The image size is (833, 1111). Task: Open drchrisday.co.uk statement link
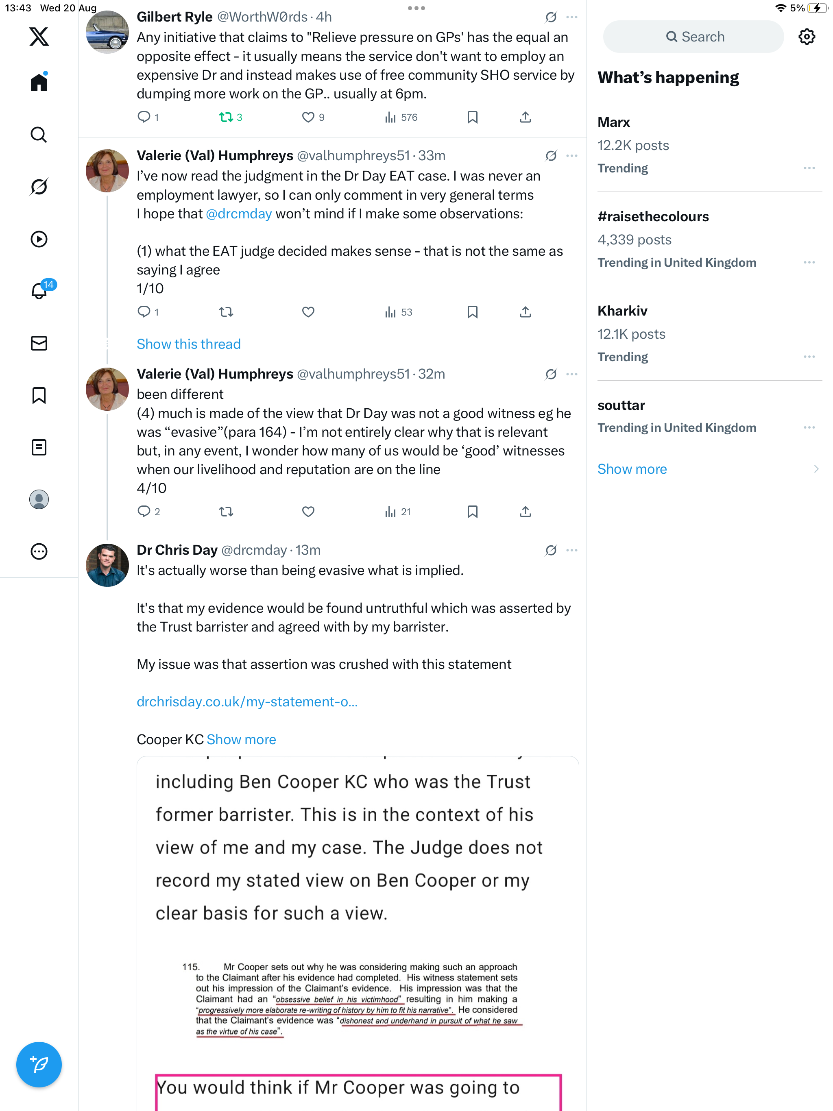click(x=246, y=701)
